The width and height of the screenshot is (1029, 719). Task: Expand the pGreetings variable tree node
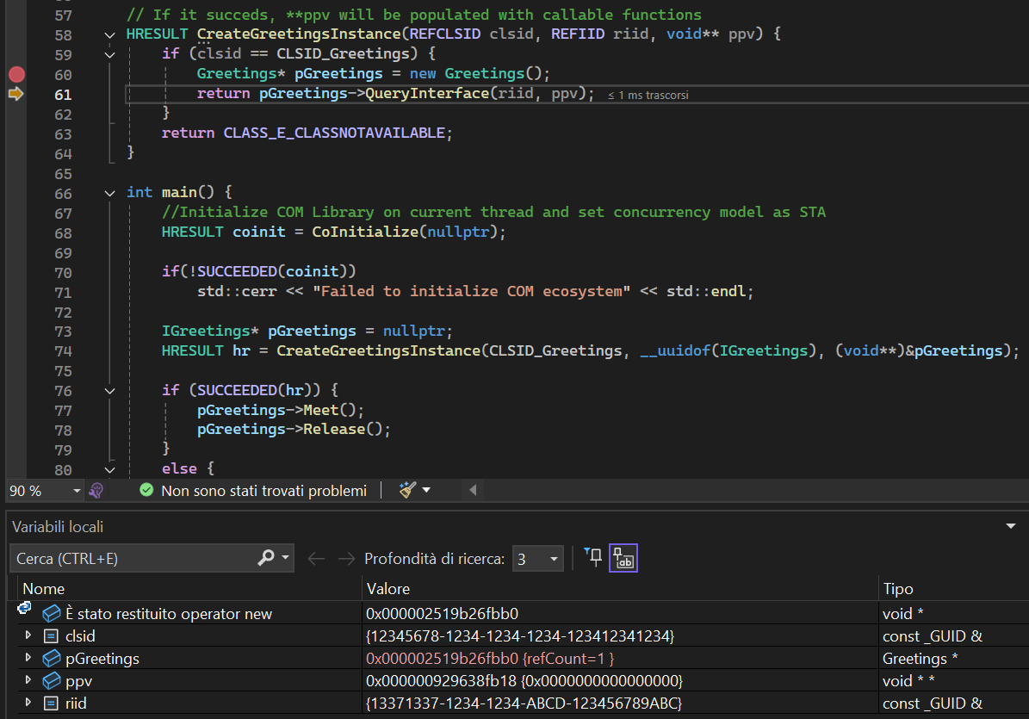click(28, 659)
